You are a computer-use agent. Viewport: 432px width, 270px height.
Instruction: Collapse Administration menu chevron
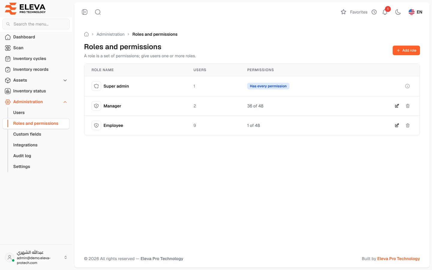tap(65, 102)
